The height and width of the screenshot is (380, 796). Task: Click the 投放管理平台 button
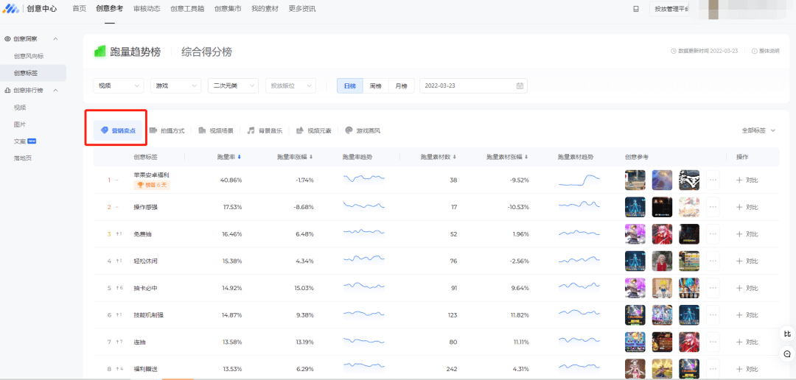click(x=669, y=9)
